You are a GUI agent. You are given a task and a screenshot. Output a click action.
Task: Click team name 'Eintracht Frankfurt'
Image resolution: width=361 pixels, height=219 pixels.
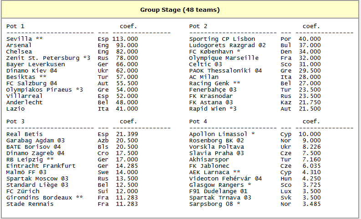(x=41, y=166)
